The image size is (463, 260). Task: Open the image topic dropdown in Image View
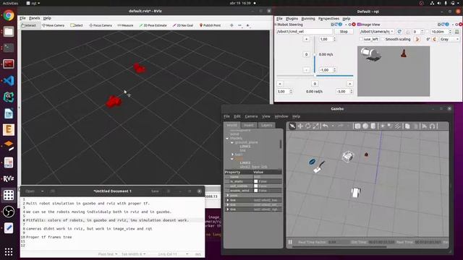[377, 32]
